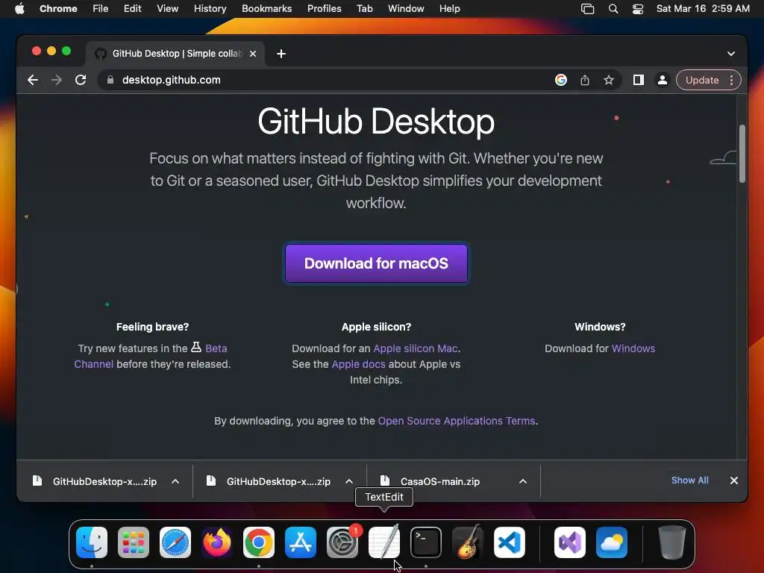Open the Tab menu
Screen dimensions: 764x573
[x=364, y=9]
